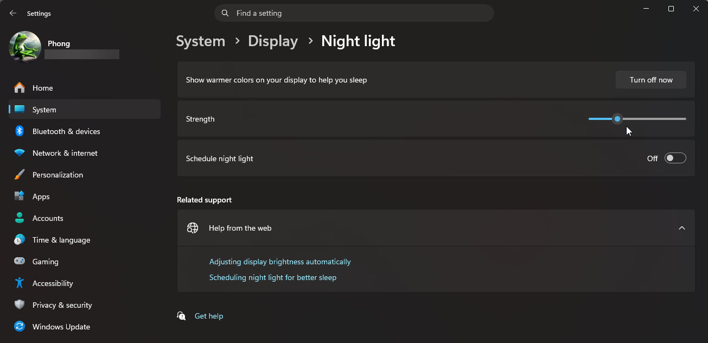Click the Windows Update icon
Image resolution: width=708 pixels, height=343 pixels.
20,327
